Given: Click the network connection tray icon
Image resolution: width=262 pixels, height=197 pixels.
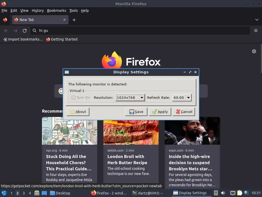Looking at the screenshot, I should tap(233, 193).
